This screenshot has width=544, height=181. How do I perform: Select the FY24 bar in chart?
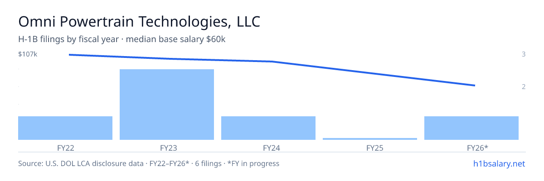(x=268, y=128)
